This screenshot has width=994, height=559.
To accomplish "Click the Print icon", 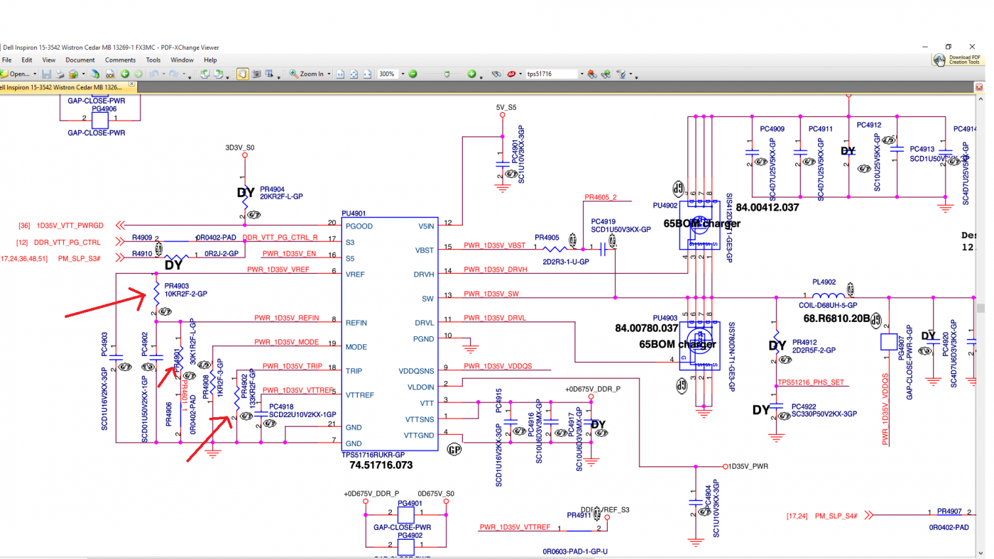I will pyautogui.click(x=60, y=74).
